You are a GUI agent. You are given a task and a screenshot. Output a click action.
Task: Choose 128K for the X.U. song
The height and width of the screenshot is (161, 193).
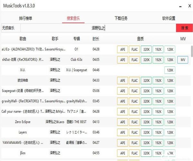tap(170, 70)
